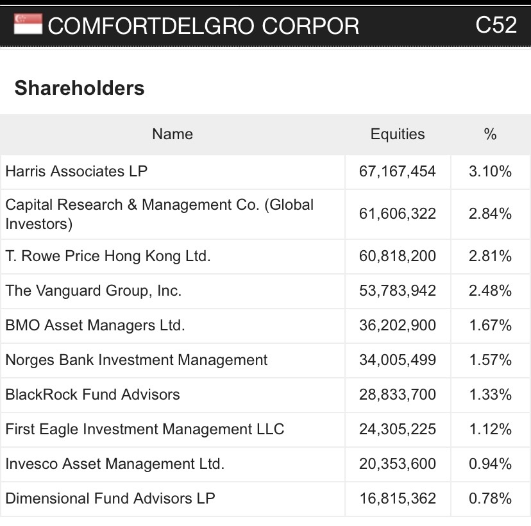The width and height of the screenshot is (531, 526).
Task: Click the Shareholders section heading
Action: click(x=80, y=88)
